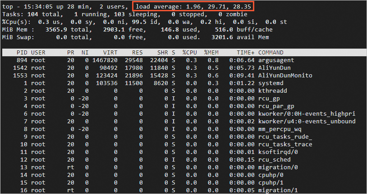
Task: Click the '2 users' text
Action: [x=112, y=7]
